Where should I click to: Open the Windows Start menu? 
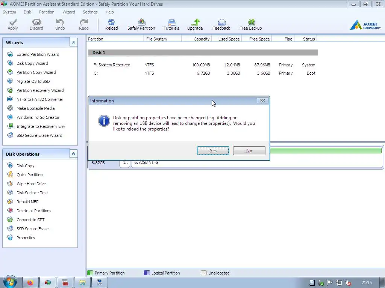(x=9, y=282)
